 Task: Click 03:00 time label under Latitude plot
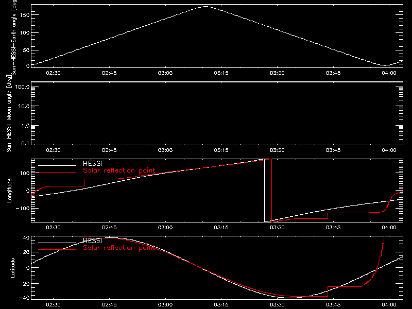pyautogui.click(x=165, y=304)
